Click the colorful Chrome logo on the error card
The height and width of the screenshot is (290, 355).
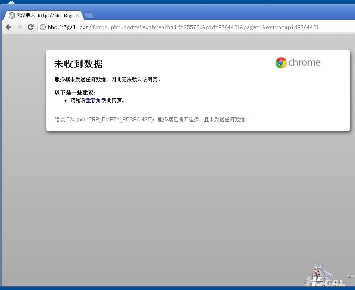(281, 63)
